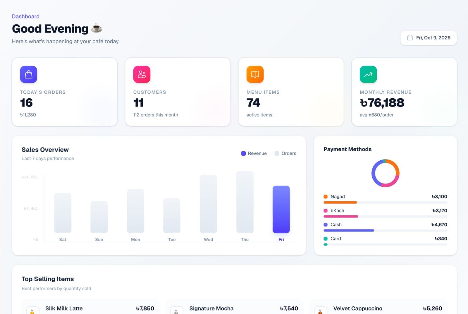Click the orange Menu Items book icon
The width and height of the screenshot is (468, 314).
click(x=255, y=74)
